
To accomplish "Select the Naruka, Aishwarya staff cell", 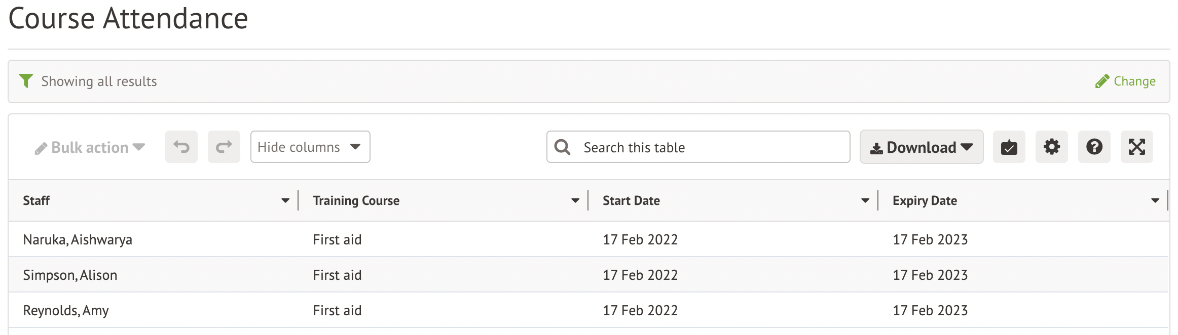I will (x=78, y=239).
